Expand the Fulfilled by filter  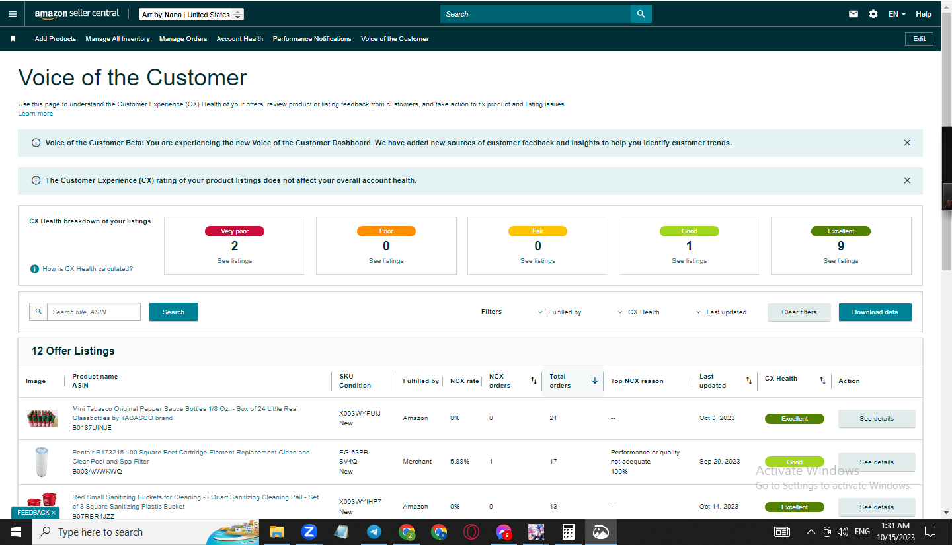(560, 312)
